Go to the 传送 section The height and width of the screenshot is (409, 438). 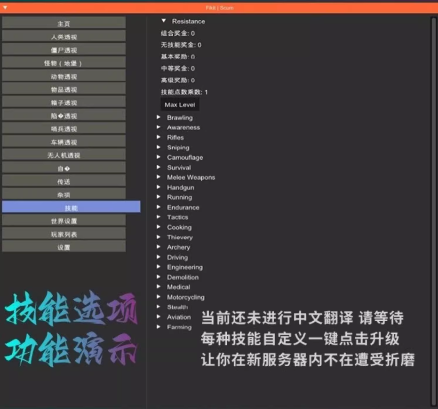coord(64,181)
